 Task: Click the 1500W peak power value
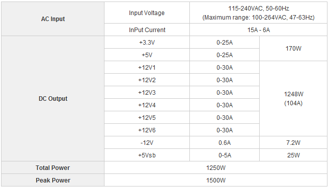pyautogui.click(x=215, y=180)
